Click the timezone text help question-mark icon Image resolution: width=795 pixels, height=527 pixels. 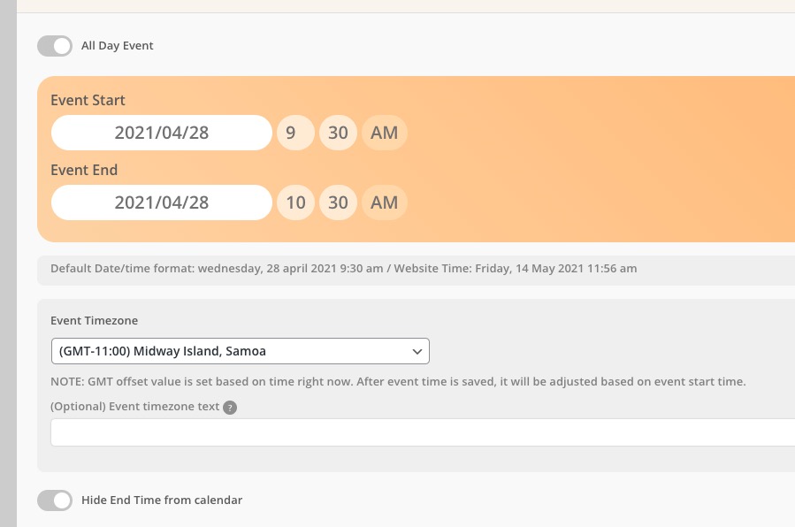(x=230, y=408)
